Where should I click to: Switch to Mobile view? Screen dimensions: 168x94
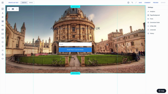31,3
